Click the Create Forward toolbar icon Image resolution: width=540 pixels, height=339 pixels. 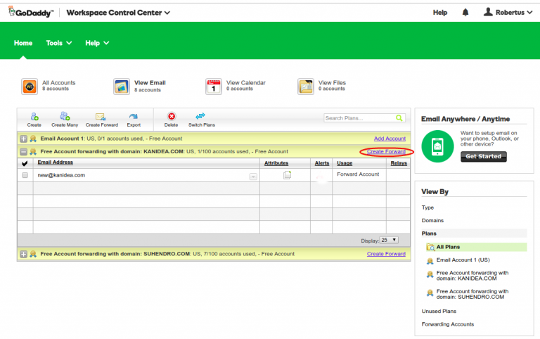point(100,117)
